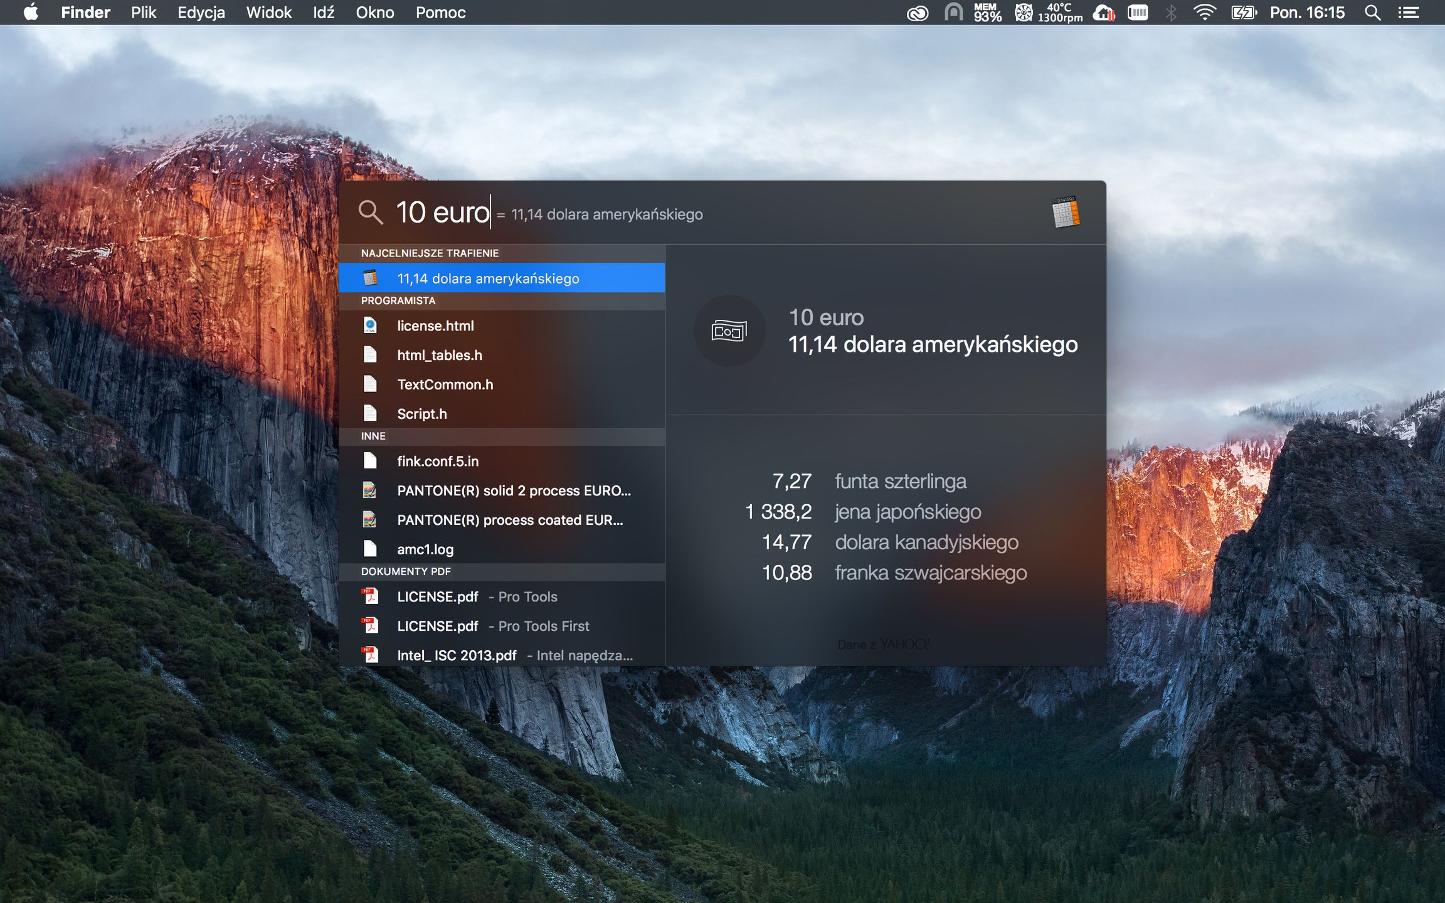
Task: Click the Spotlight magnifier icon in menu bar
Action: coord(1372,13)
